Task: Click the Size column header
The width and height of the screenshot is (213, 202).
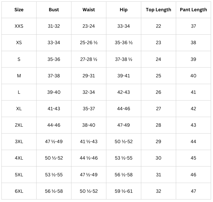Action: pos(19,10)
